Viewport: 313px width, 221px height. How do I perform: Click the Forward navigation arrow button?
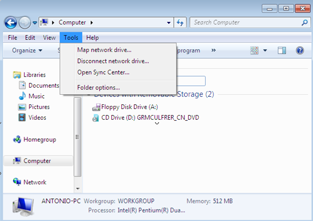tap(24, 22)
